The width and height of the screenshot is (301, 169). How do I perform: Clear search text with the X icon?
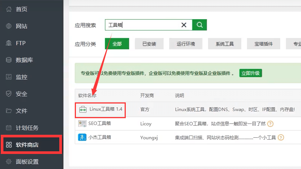point(184,25)
